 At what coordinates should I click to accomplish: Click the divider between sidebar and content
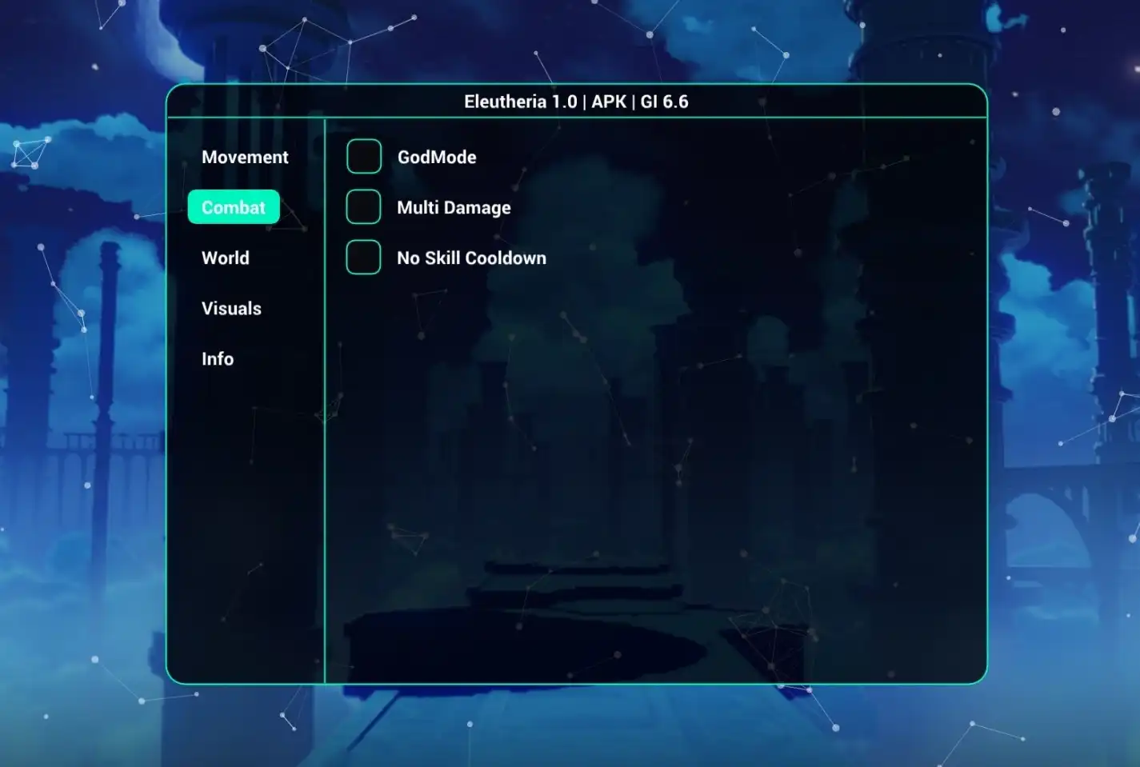325,400
